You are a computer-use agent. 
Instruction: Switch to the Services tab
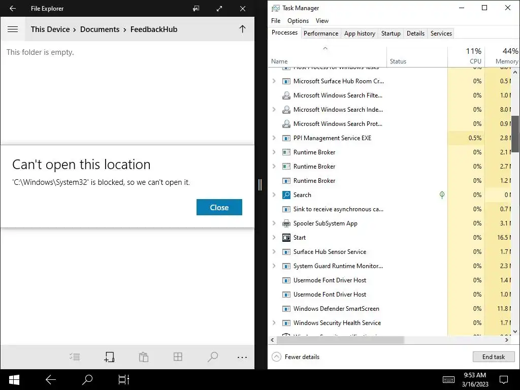tap(441, 34)
